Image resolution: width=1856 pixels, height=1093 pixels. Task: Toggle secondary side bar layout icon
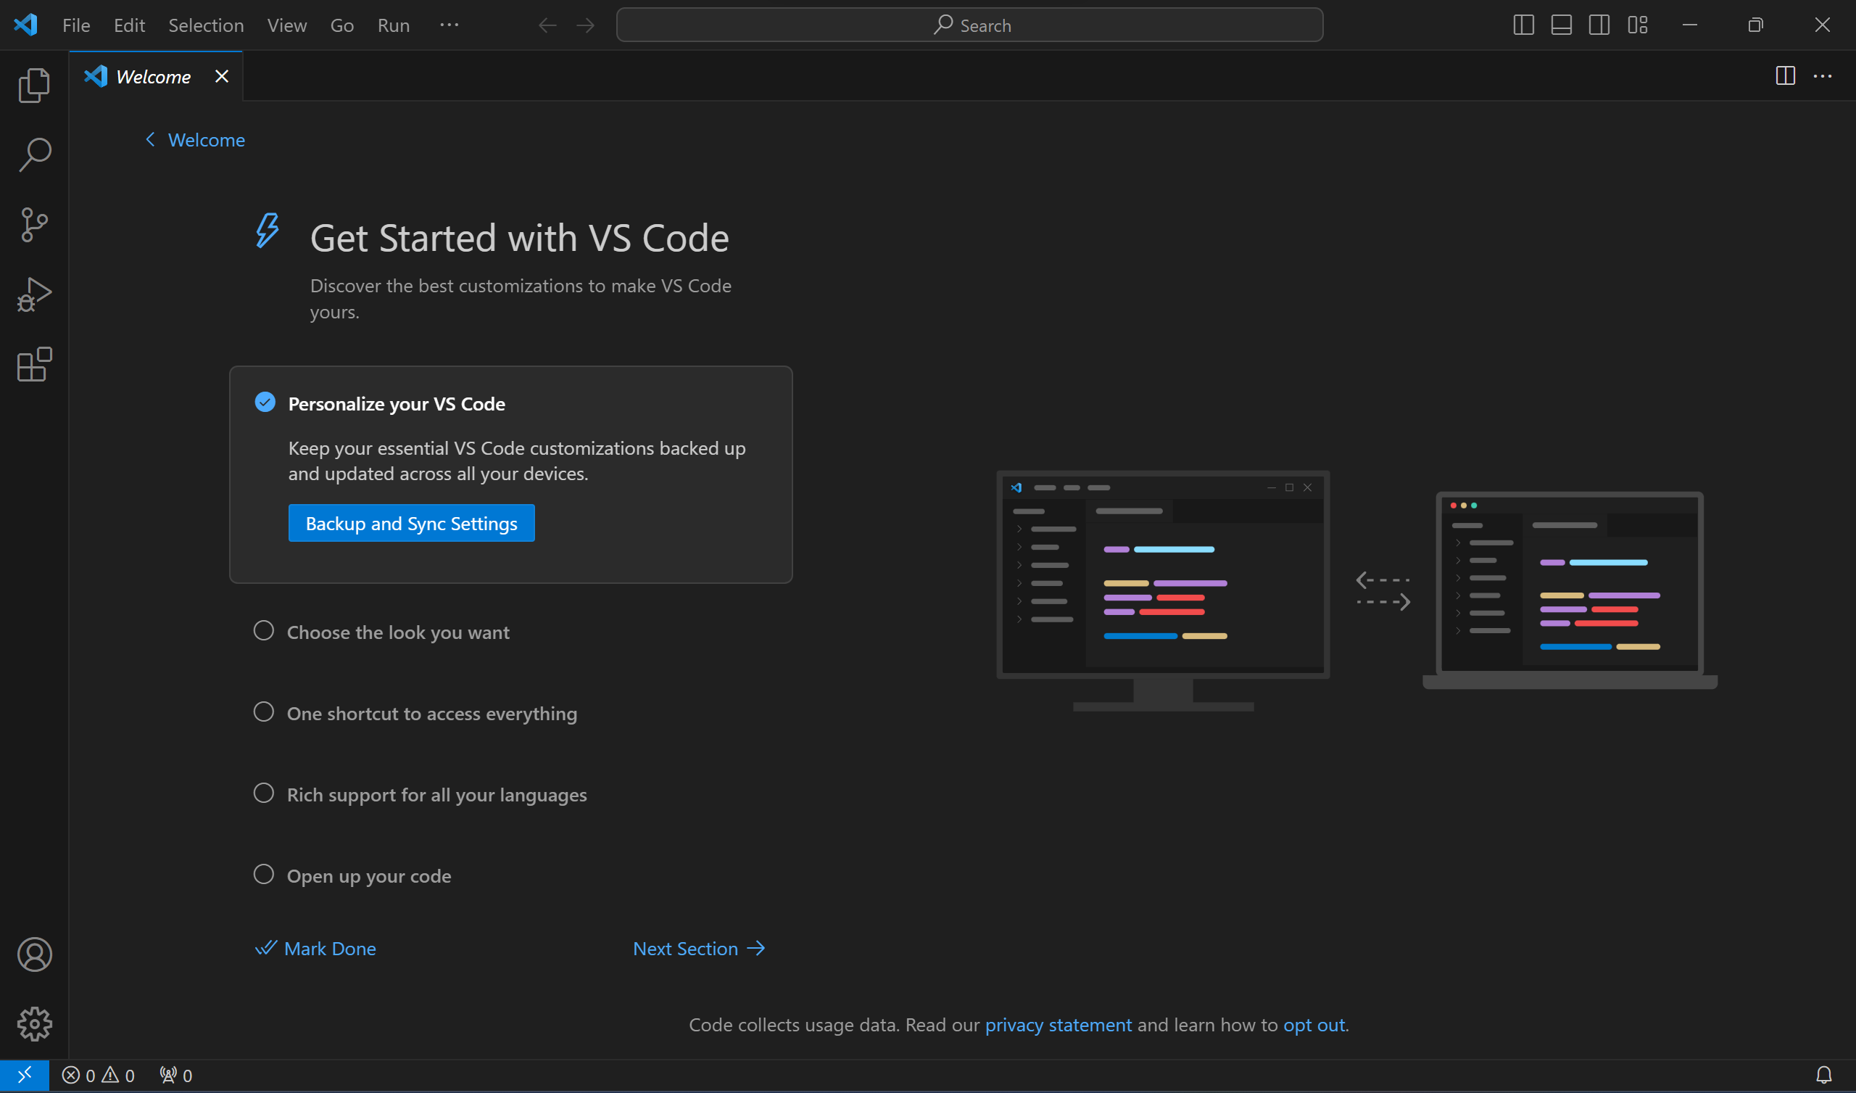1599,25
